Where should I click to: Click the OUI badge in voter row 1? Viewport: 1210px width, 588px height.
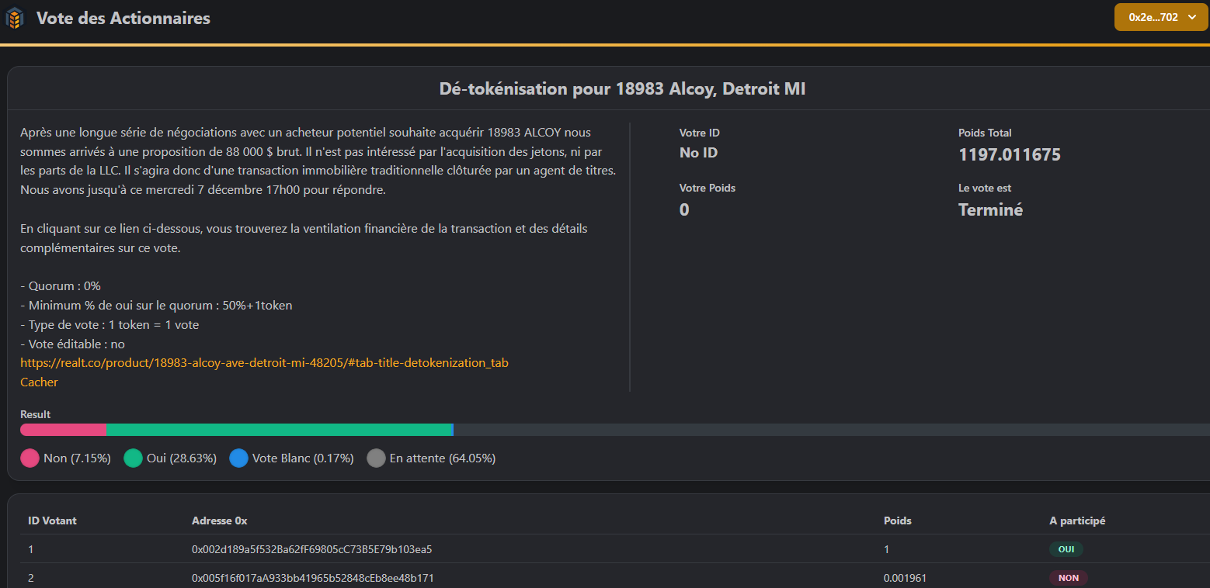pyautogui.click(x=1066, y=549)
